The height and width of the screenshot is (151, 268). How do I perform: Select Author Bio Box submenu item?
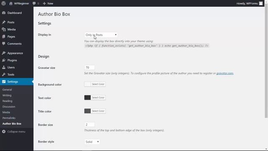pos(12,123)
